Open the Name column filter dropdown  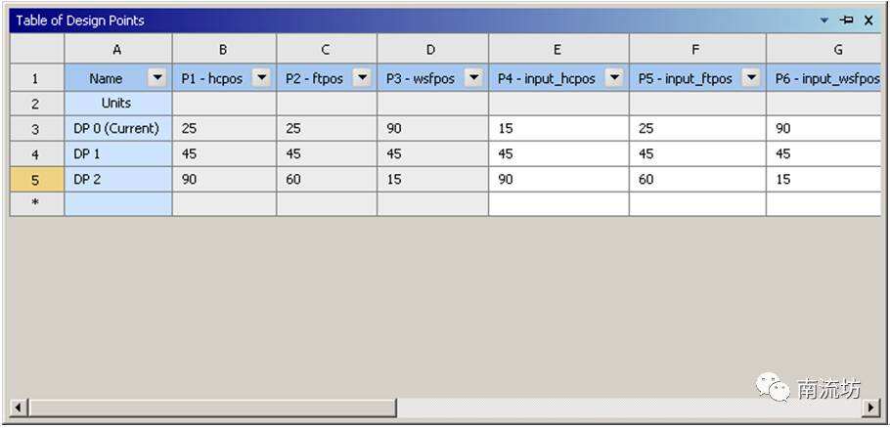click(156, 78)
